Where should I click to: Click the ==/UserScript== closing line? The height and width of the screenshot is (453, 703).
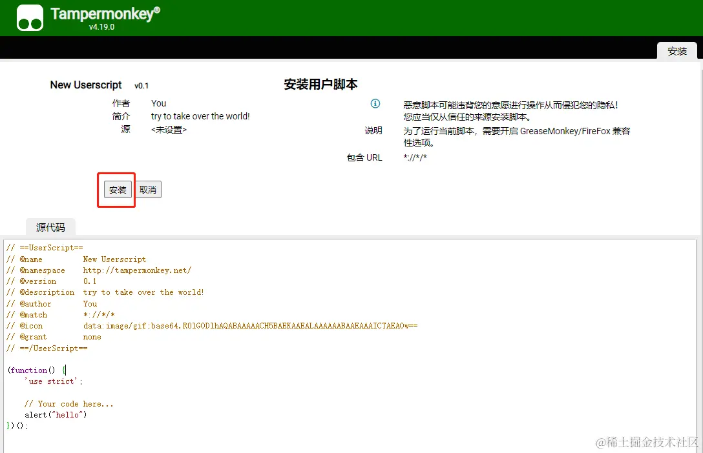click(x=47, y=348)
